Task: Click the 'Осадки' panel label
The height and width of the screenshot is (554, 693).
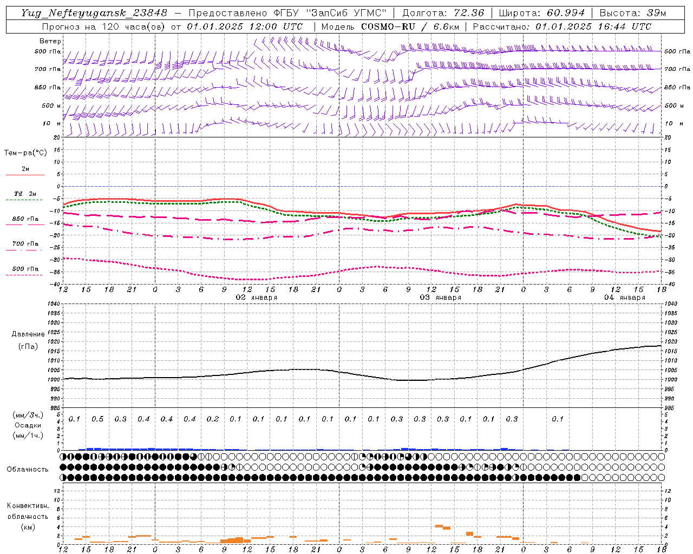Action: coord(28,425)
